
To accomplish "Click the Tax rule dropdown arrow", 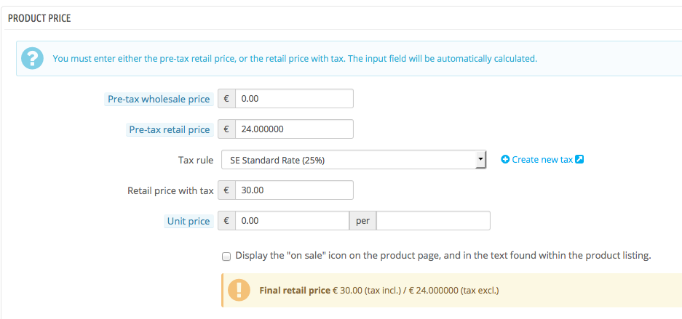I will point(480,160).
